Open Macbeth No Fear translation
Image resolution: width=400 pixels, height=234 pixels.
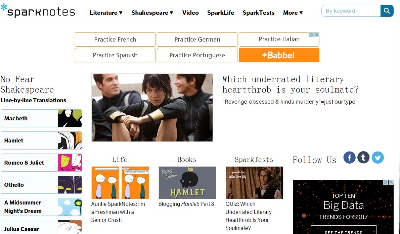coord(41,118)
